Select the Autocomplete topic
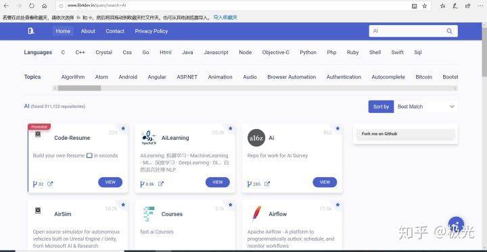Viewport: 487px width, 252px height. click(388, 77)
